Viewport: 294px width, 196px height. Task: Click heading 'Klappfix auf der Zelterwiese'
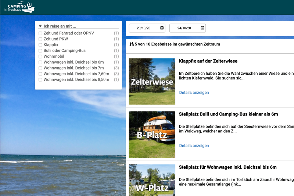tap(208, 61)
